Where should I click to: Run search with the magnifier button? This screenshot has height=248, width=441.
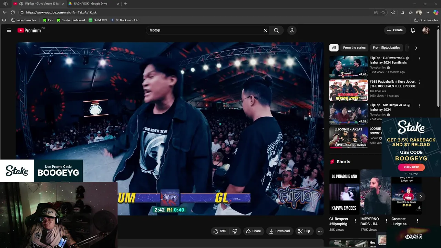276,30
